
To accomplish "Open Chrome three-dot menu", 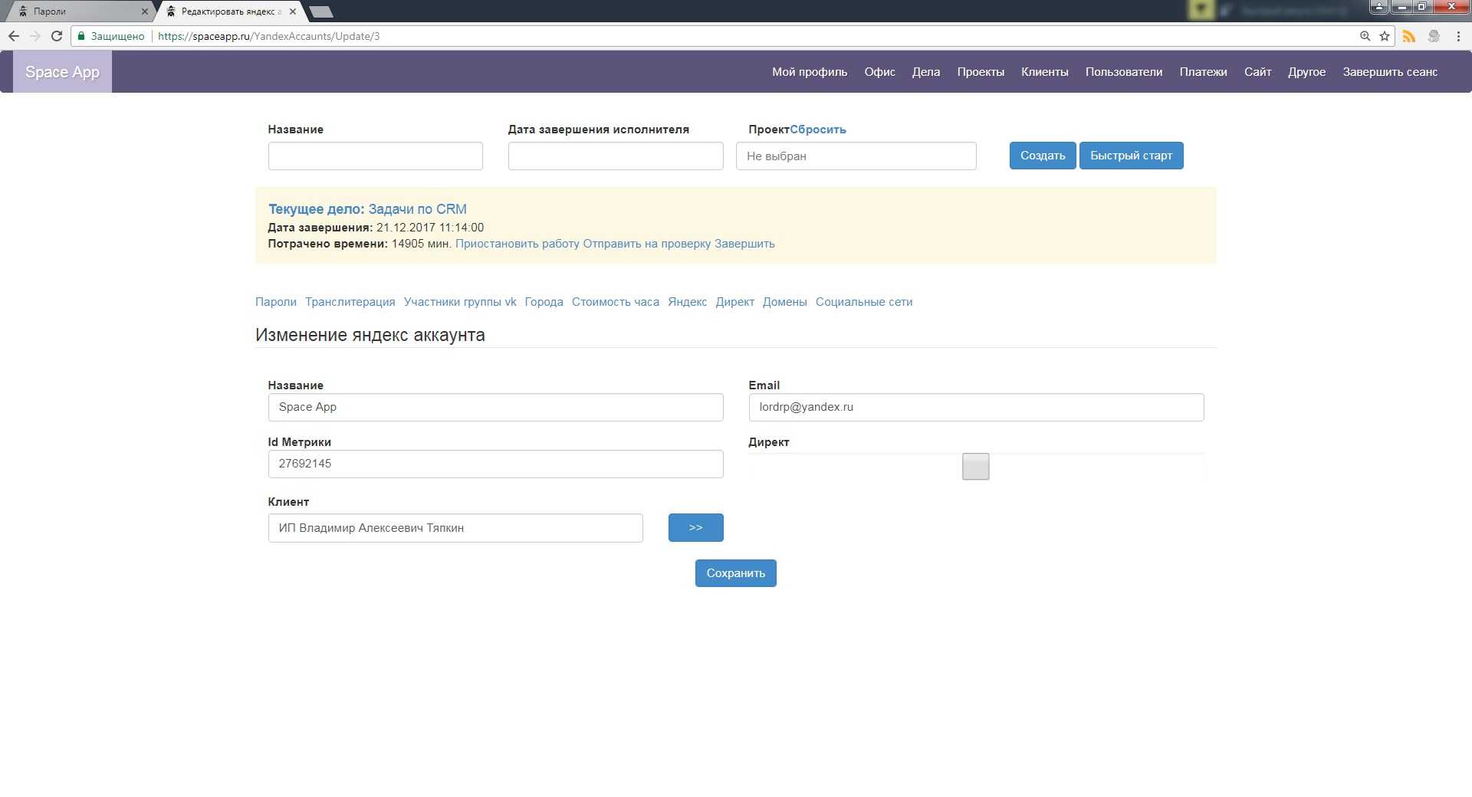I will (1458, 36).
